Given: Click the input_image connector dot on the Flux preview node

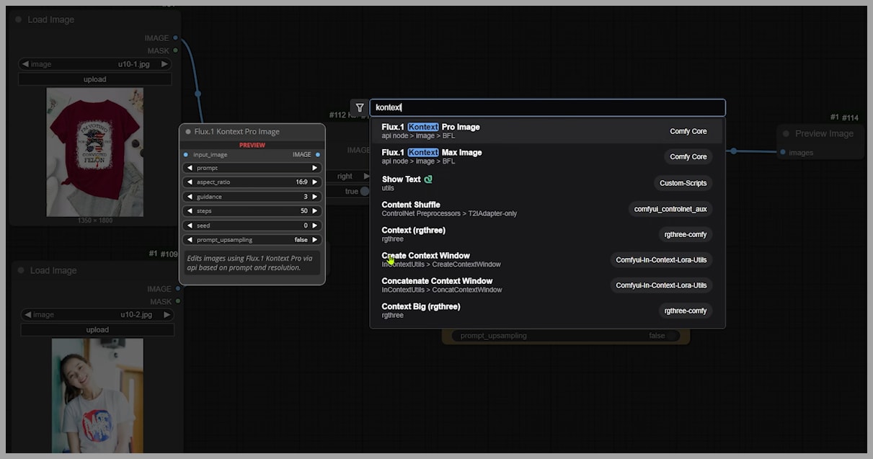Looking at the screenshot, I should pos(186,154).
